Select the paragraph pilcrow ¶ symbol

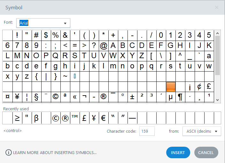[x=180, y=97]
